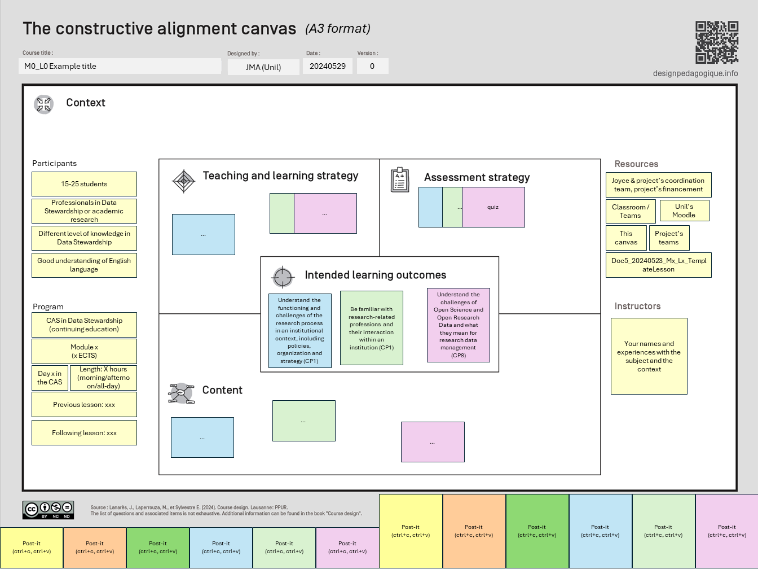Select the Teaching and learning strategy compass icon
Viewport: 758px width, 569px height.
[183, 181]
